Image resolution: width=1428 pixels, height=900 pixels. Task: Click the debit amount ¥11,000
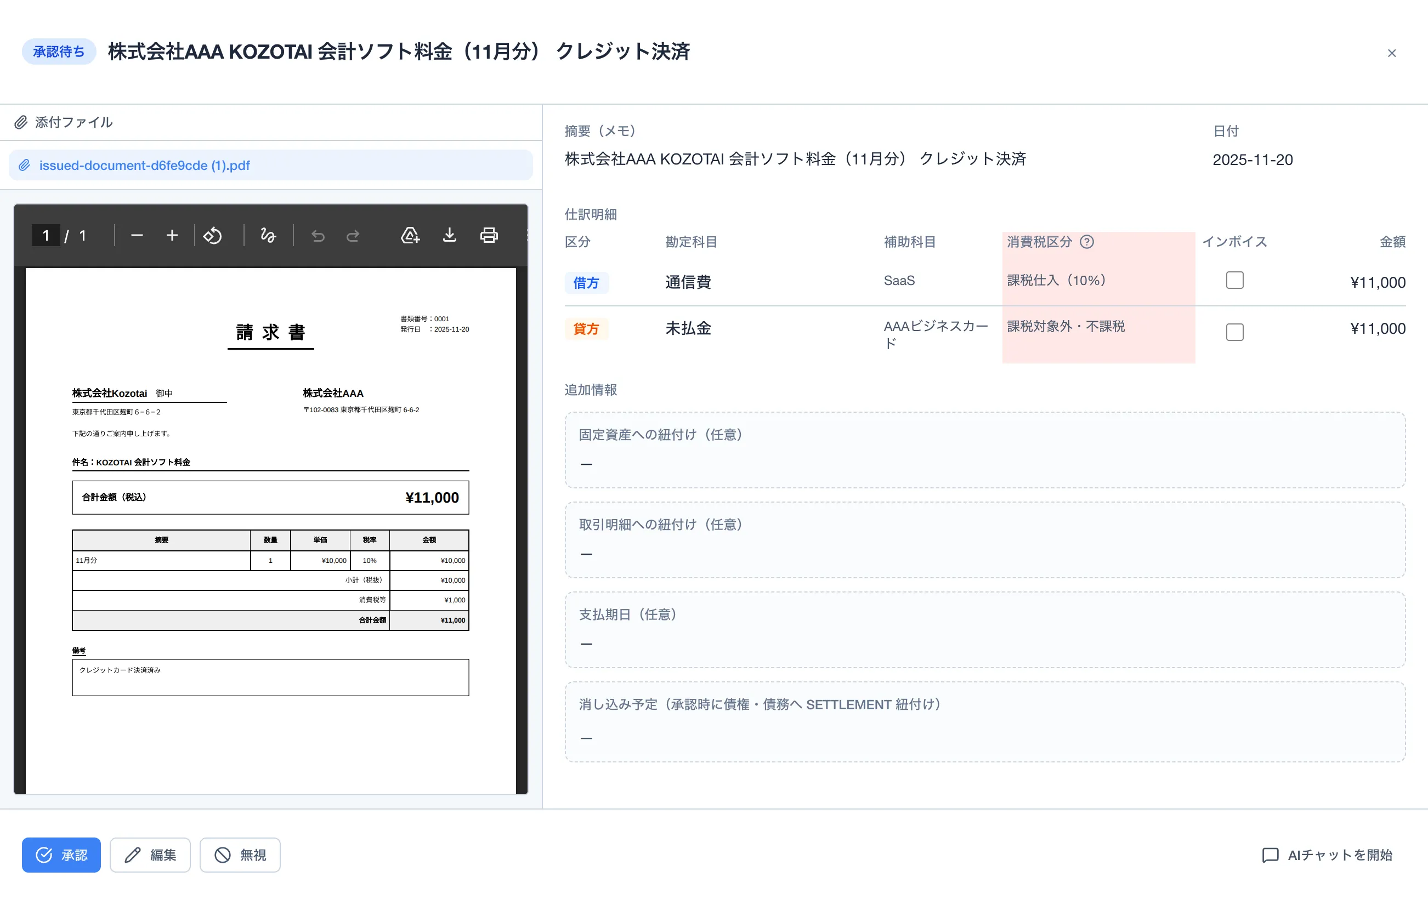1378,282
